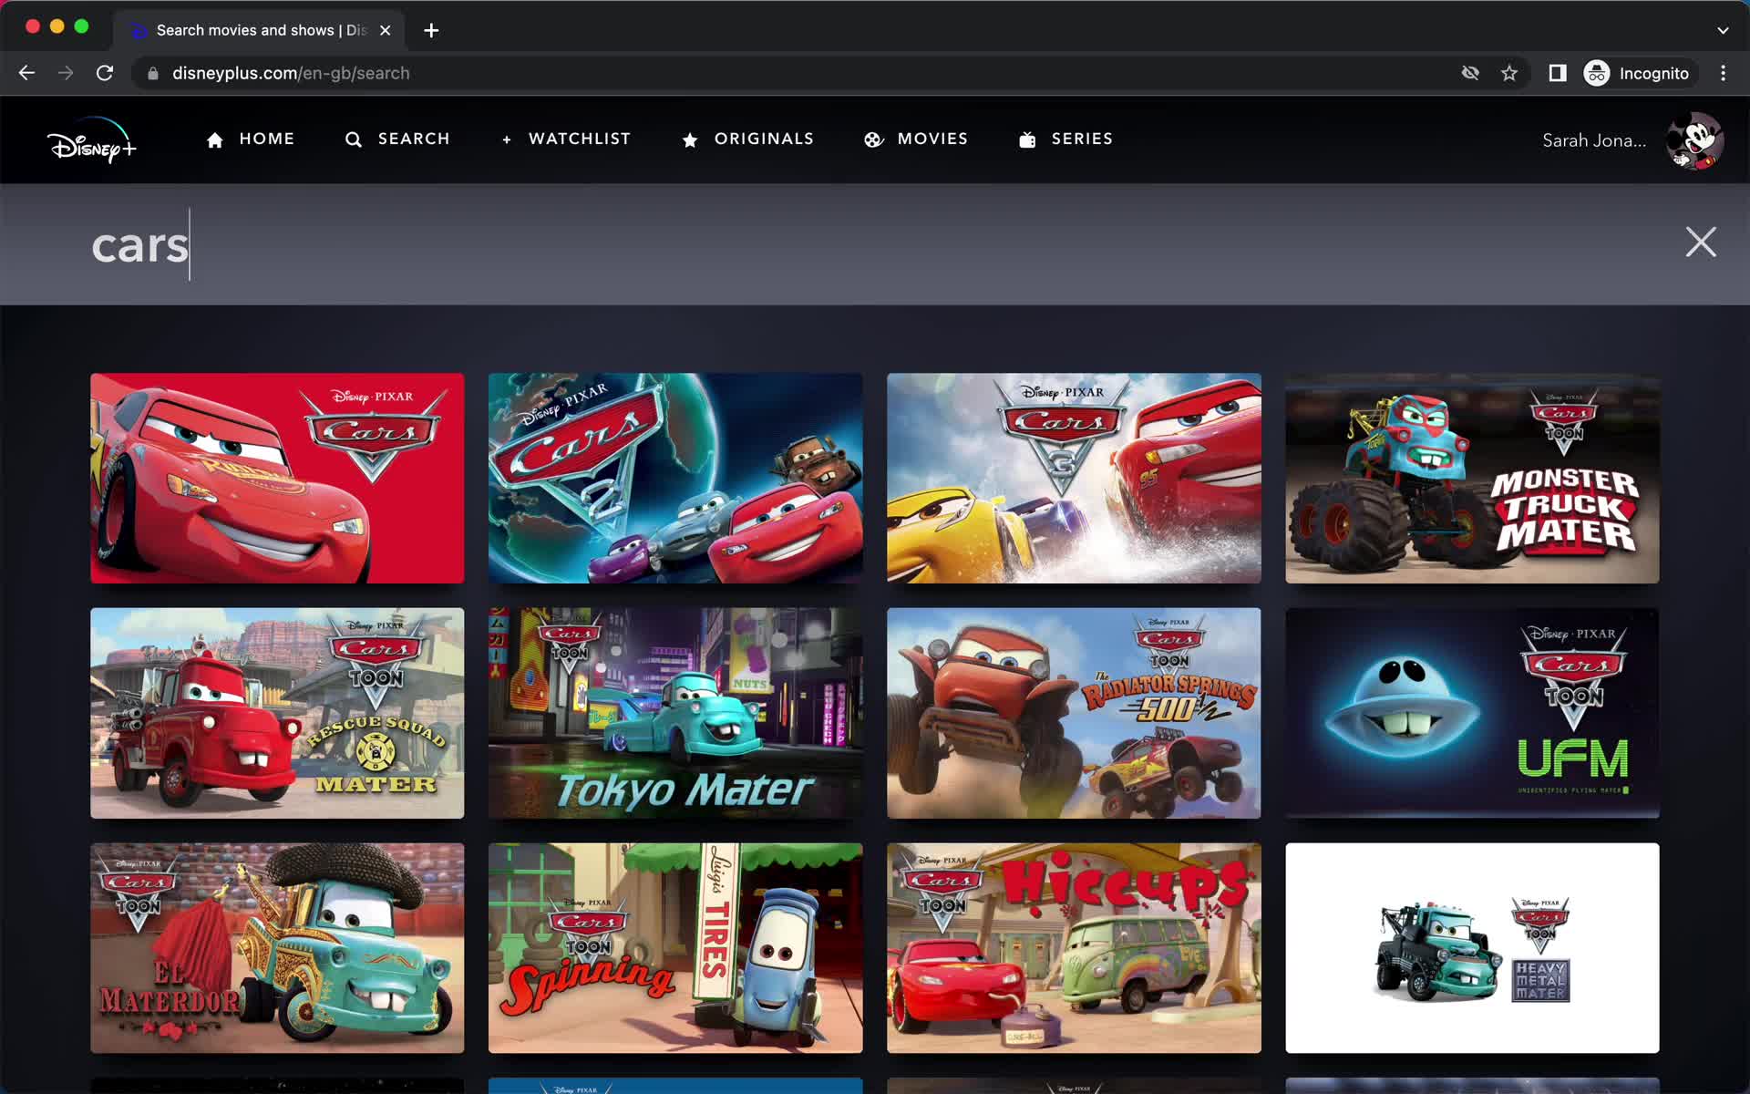This screenshot has height=1094, width=1750.
Task: Open the Hiccups Cars Toon thumbnail
Action: (x=1074, y=948)
